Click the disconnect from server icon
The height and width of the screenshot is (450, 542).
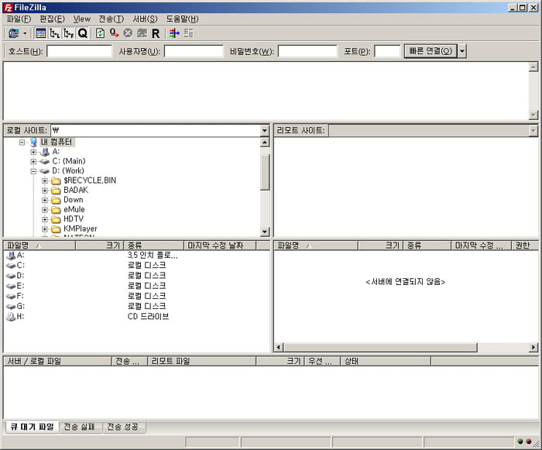pyautogui.click(x=142, y=33)
